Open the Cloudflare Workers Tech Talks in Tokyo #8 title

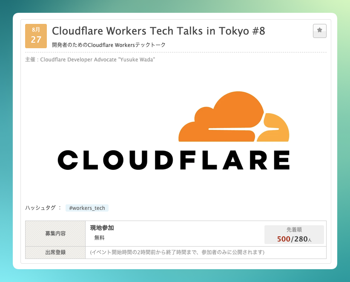tap(158, 31)
